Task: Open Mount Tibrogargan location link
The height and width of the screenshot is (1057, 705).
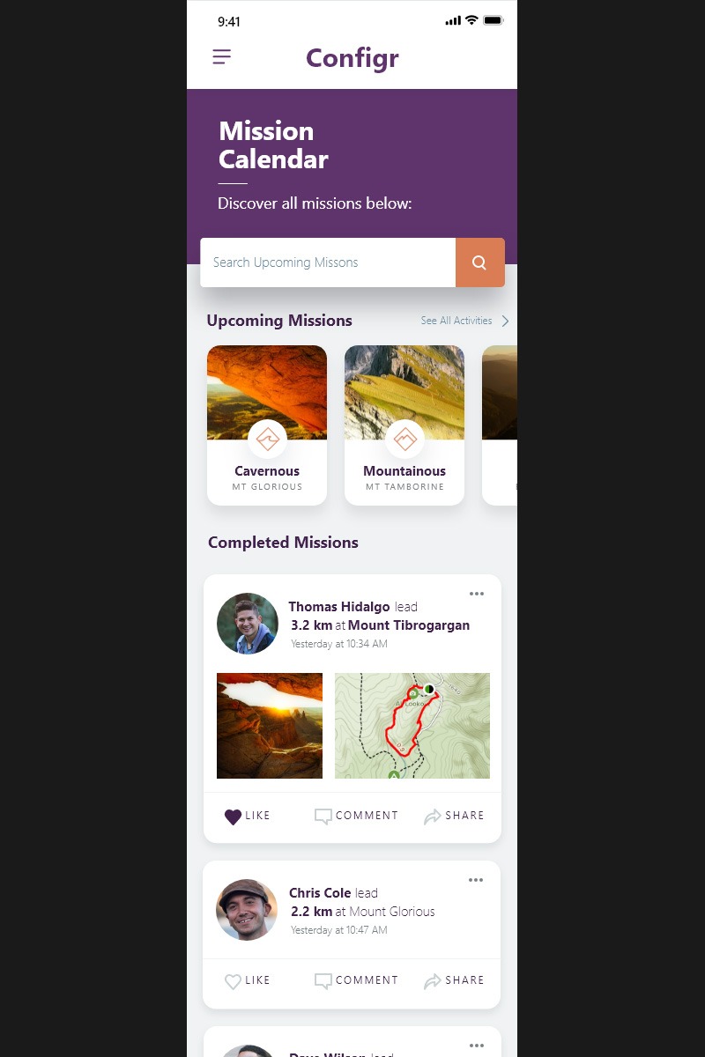Action: point(409,625)
